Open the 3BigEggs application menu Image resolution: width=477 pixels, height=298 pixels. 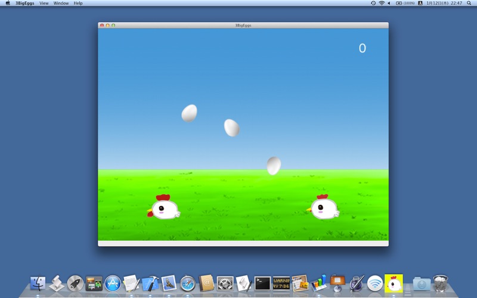click(24, 3)
